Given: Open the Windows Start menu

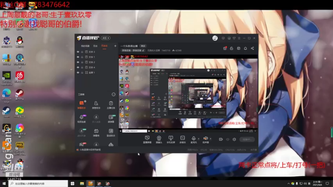Looking at the screenshot, I should tap(4, 183).
